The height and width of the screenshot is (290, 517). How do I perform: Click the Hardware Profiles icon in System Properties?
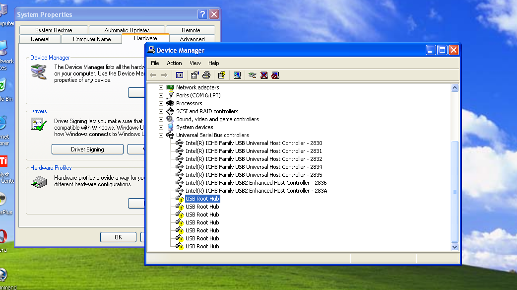(39, 181)
